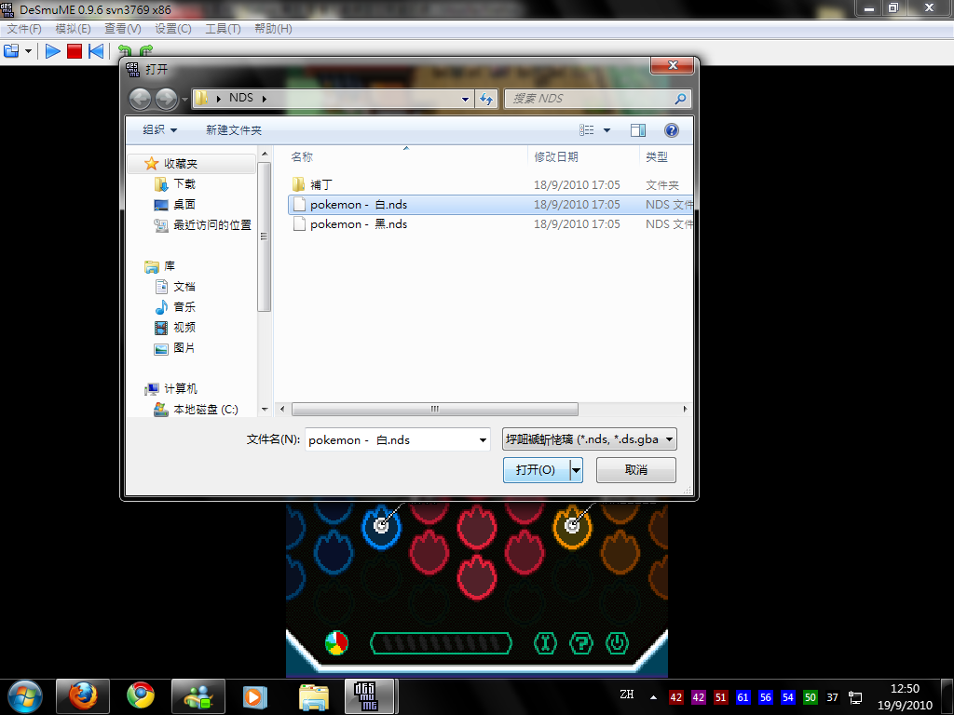The height and width of the screenshot is (715, 954).
Task: Click the horizontal scrollbar of the file list
Action: click(434, 410)
